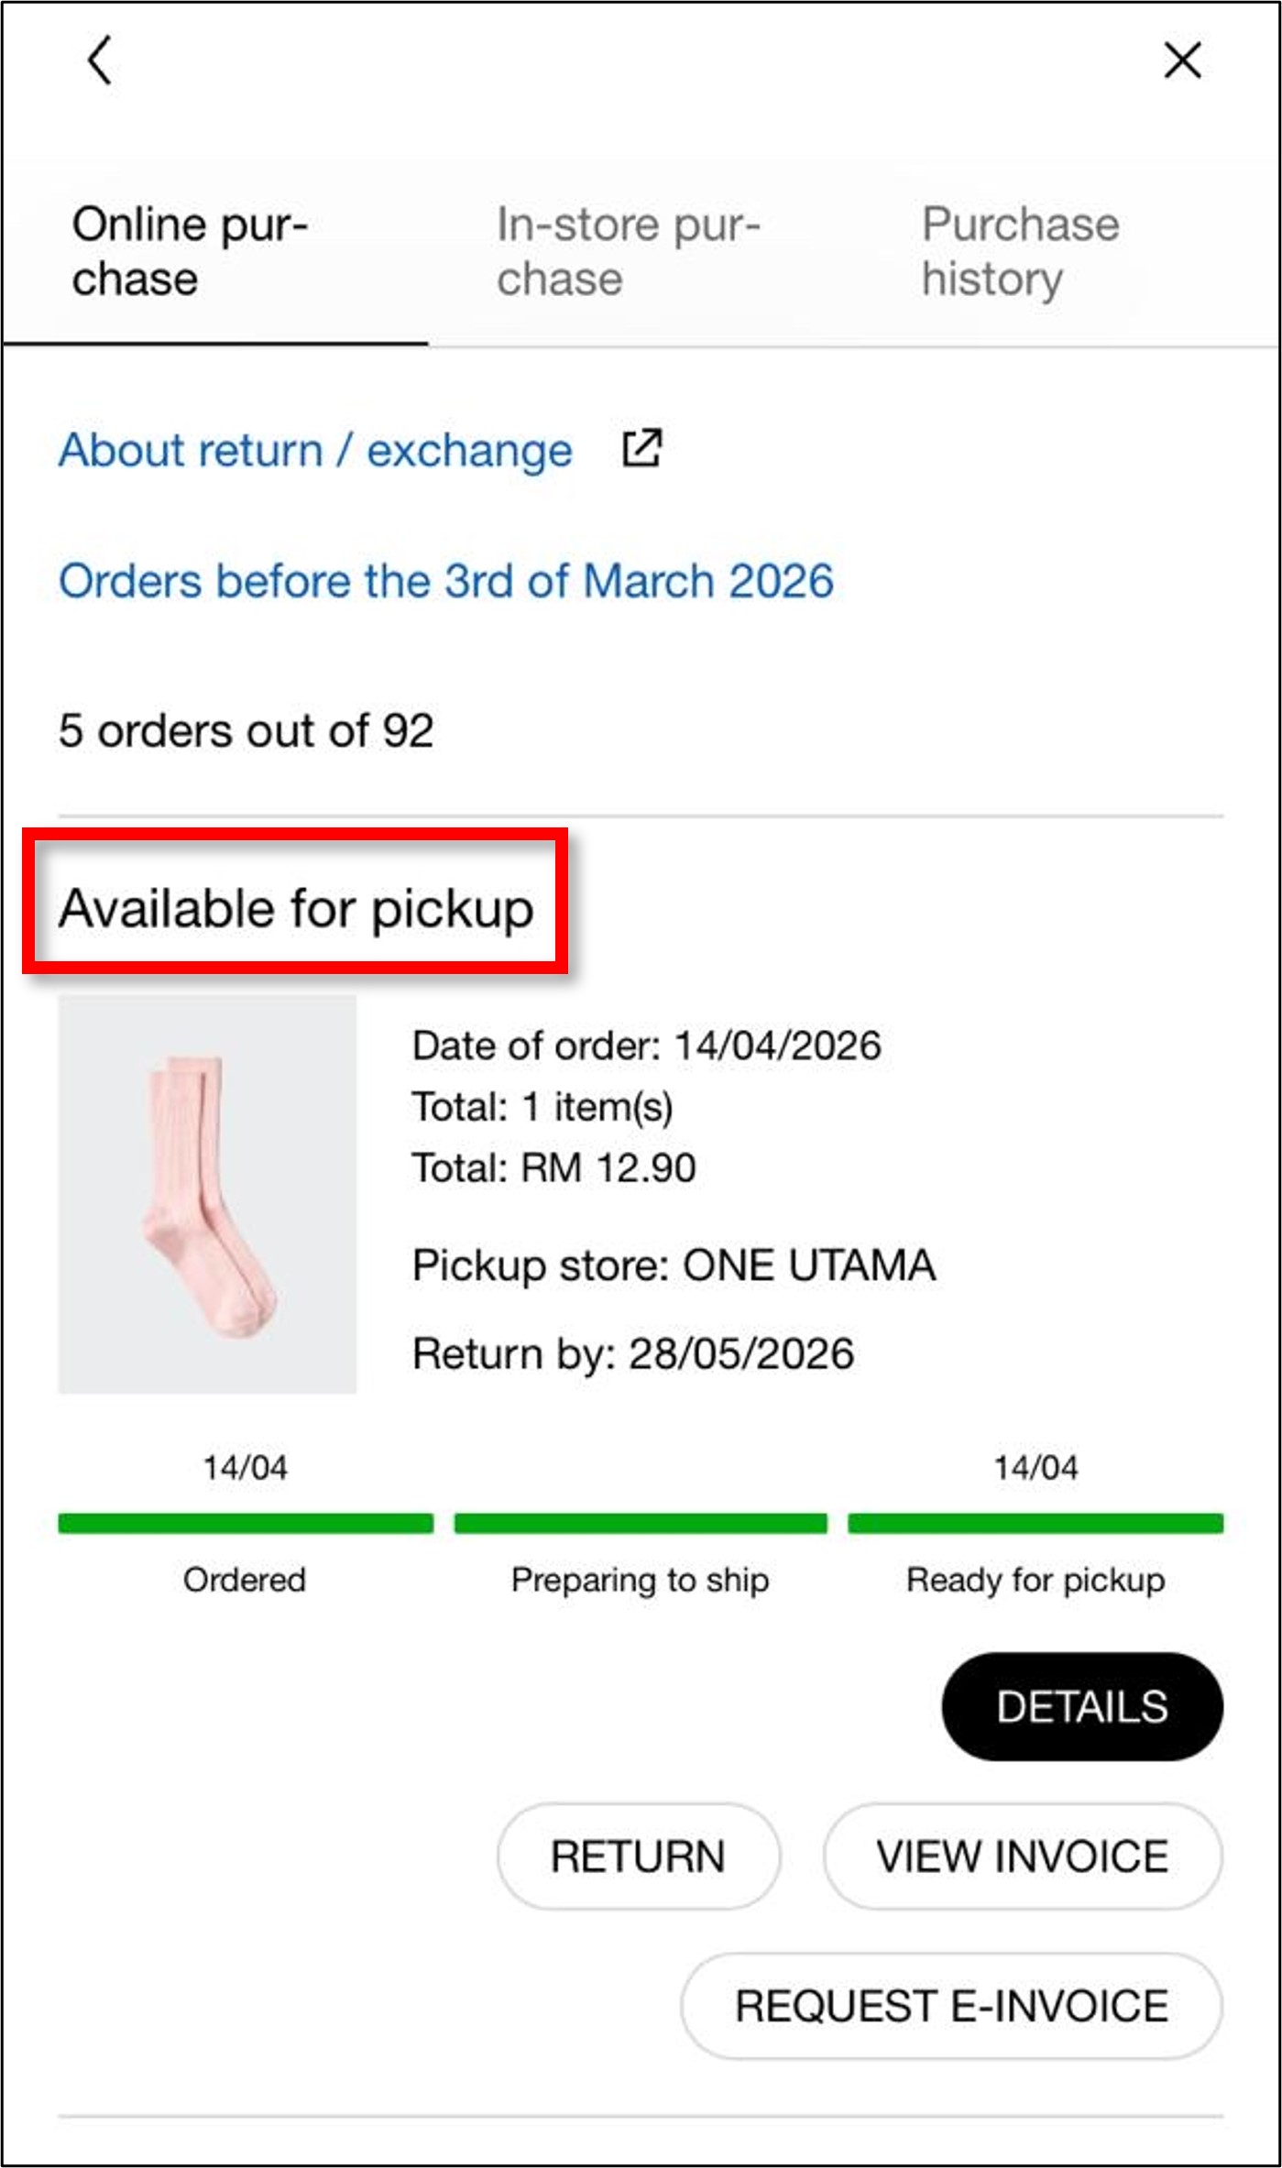Switch to the Online purchase tab

pos(191,252)
